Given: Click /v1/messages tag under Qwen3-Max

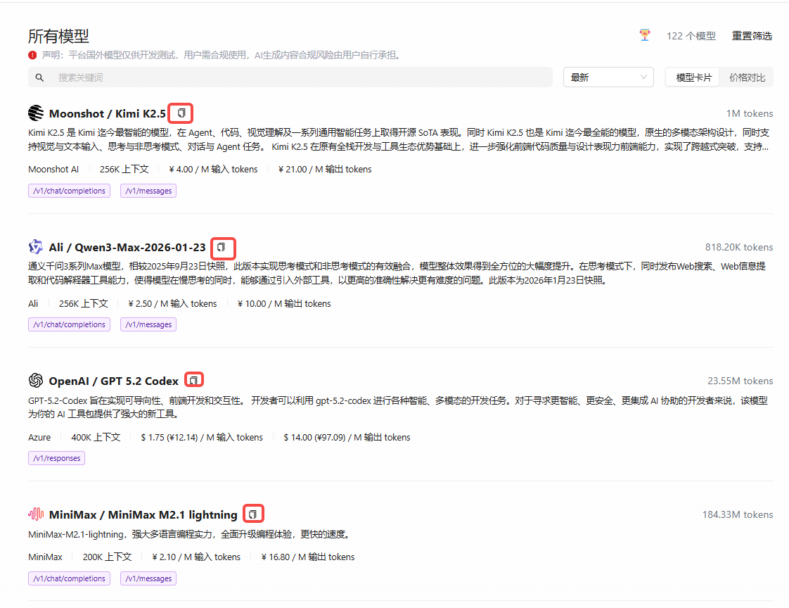Looking at the screenshot, I should [148, 324].
